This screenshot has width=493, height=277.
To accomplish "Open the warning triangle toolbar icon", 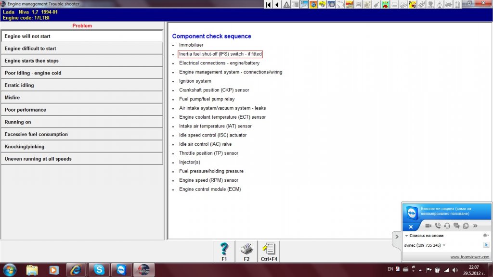I will point(286,4).
